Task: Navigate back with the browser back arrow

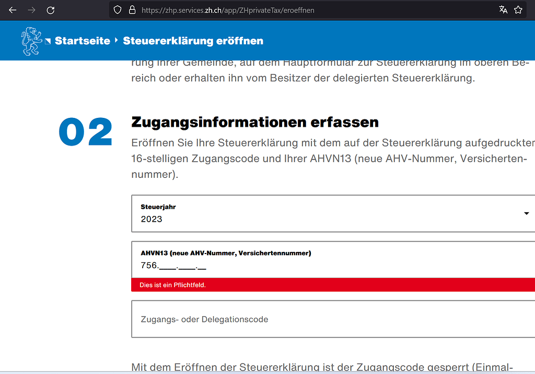Action: pos(13,9)
